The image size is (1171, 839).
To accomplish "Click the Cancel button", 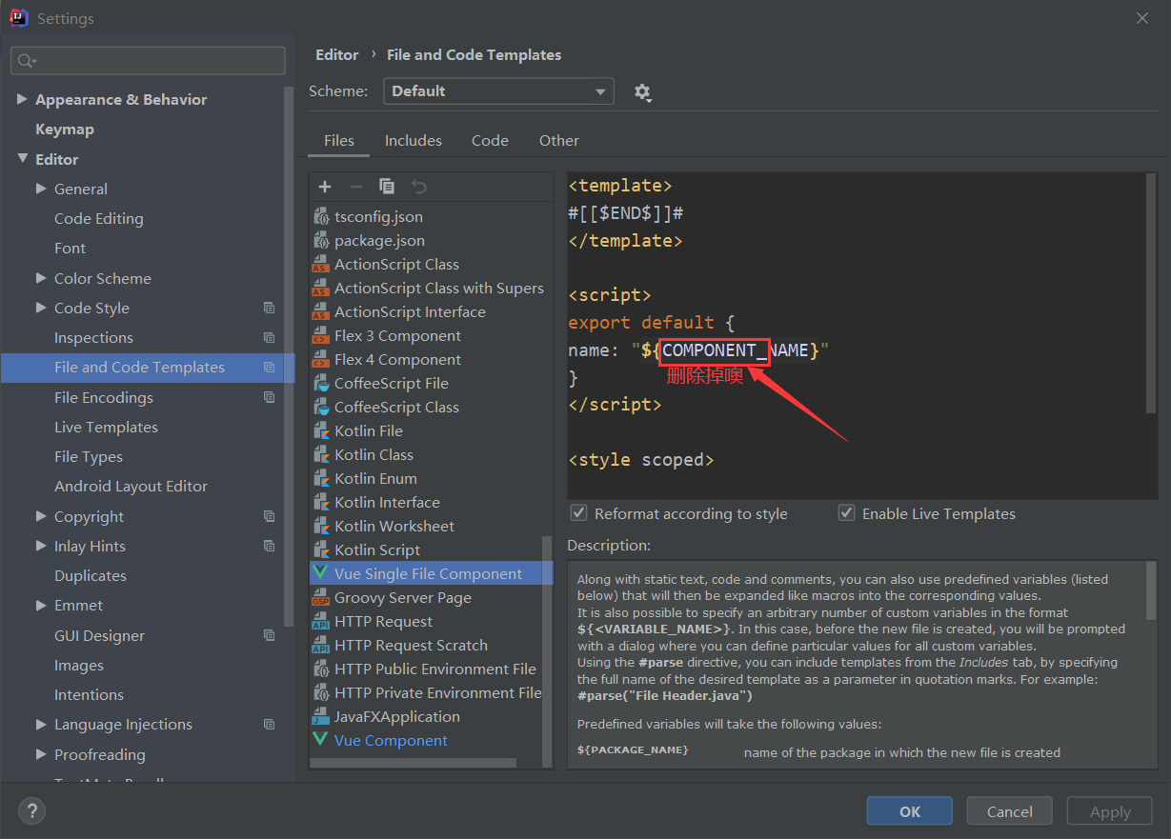I will [x=1010, y=811].
